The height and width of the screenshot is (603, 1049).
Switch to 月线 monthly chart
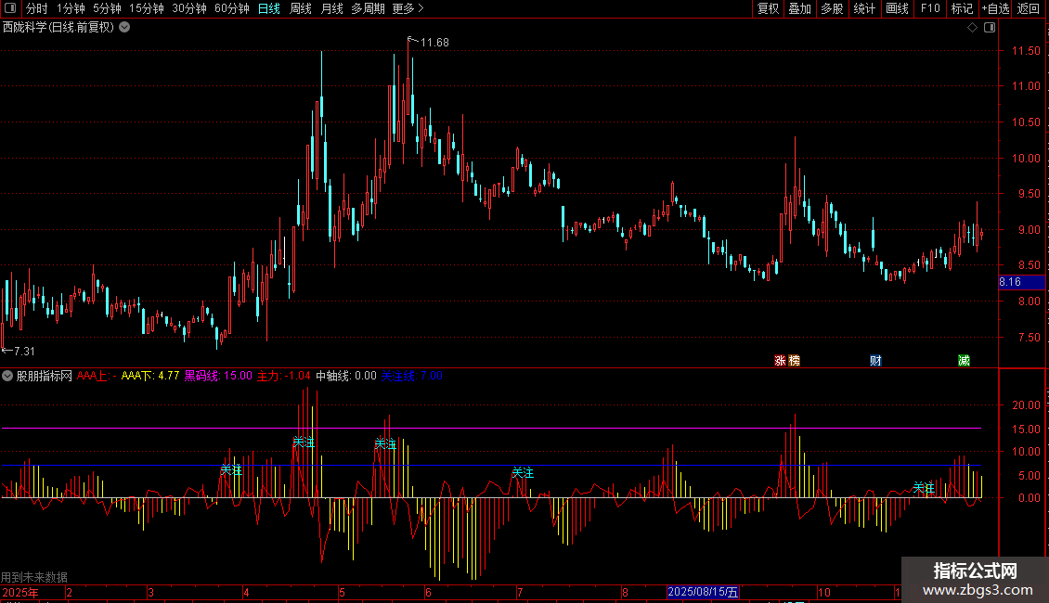[x=331, y=8]
